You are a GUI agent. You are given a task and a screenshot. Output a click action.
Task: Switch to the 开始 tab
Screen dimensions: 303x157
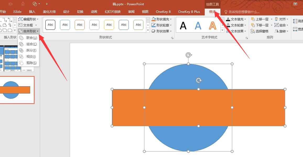pos(3,12)
